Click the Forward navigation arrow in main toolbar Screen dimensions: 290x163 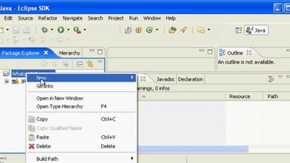[59, 40]
